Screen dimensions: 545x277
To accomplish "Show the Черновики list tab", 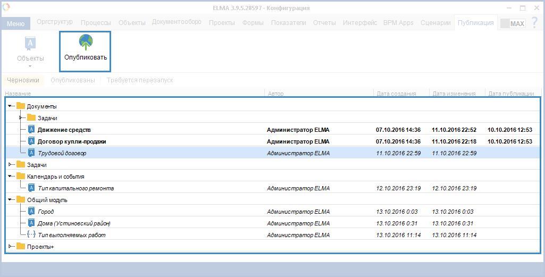I will point(23,80).
